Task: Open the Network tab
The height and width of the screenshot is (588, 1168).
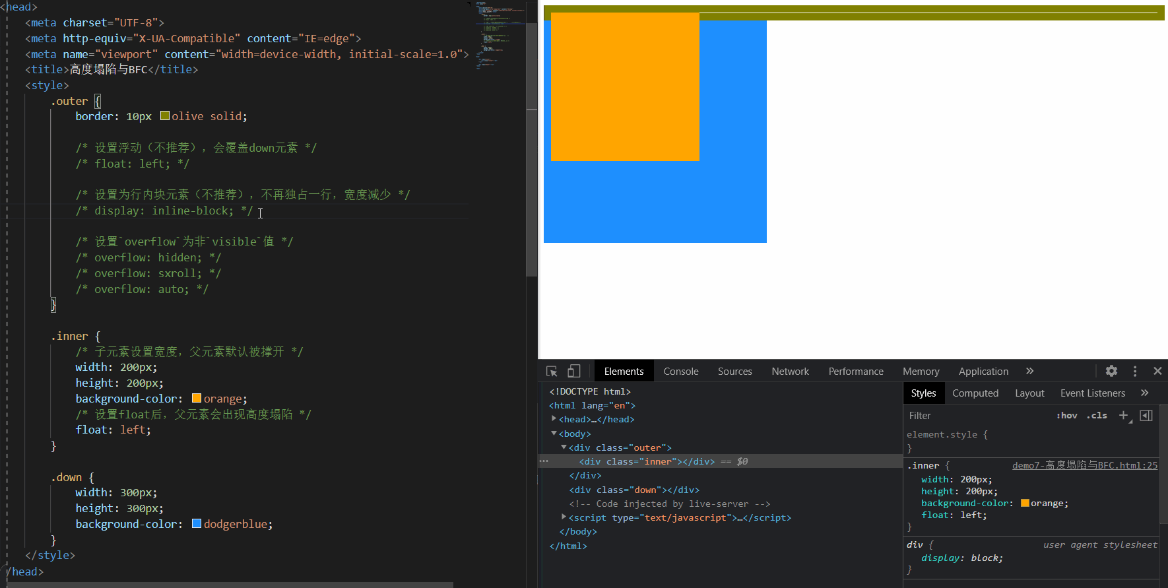Action: click(791, 371)
